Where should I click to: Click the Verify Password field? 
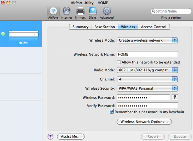(x=147, y=105)
